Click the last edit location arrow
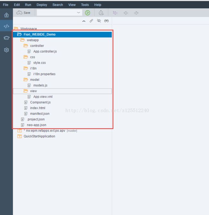The width and height of the screenshot is (209, 215). pos(115,13)
